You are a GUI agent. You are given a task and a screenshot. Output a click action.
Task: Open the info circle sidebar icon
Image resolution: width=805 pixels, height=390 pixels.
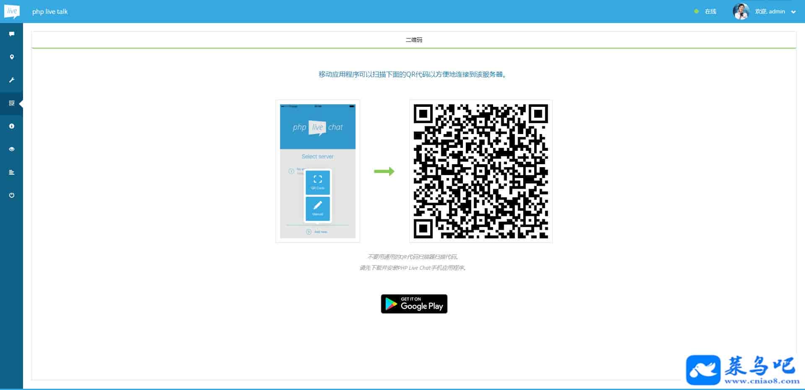pos(12,126)
